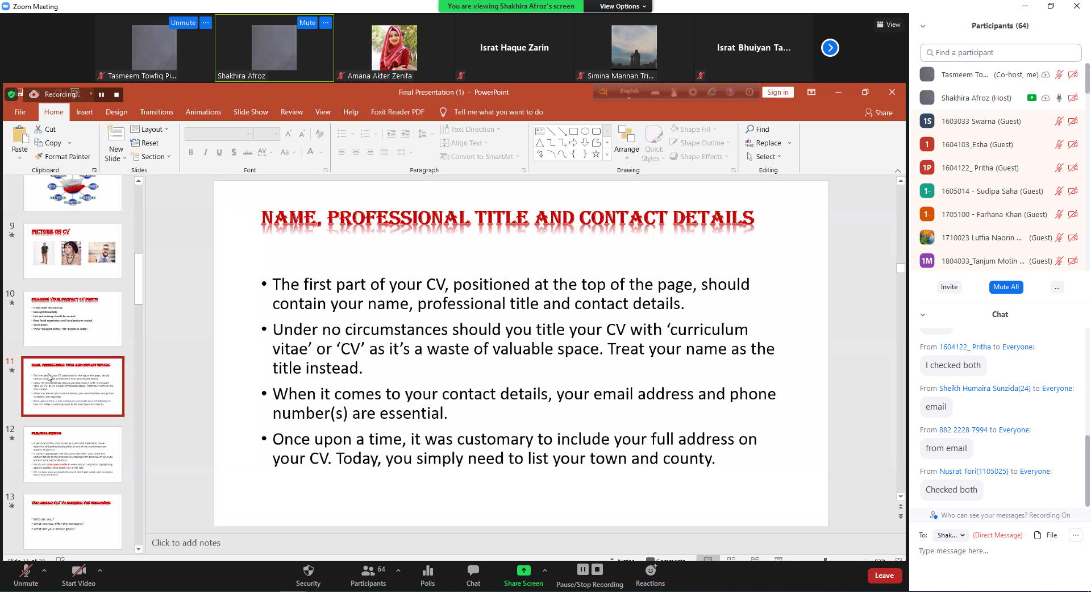Toggle Bold formatting in Font group
Image resolution: width=1091 pixels, height=592 pixels.
coord(191,152)
